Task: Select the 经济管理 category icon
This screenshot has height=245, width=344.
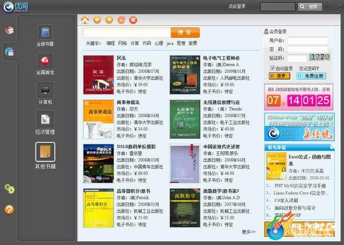Action: (45, 119)
